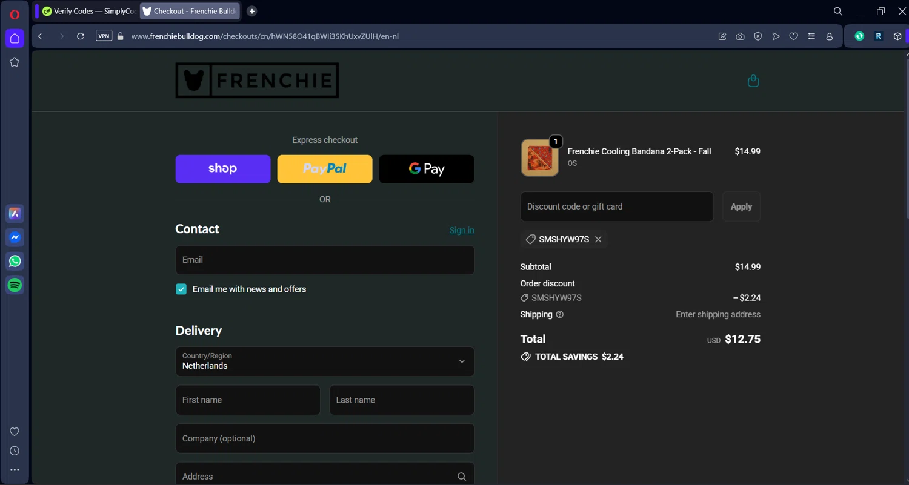
Task: Launch Aria AI sidebar icon
Action: [x=15, y=213]
